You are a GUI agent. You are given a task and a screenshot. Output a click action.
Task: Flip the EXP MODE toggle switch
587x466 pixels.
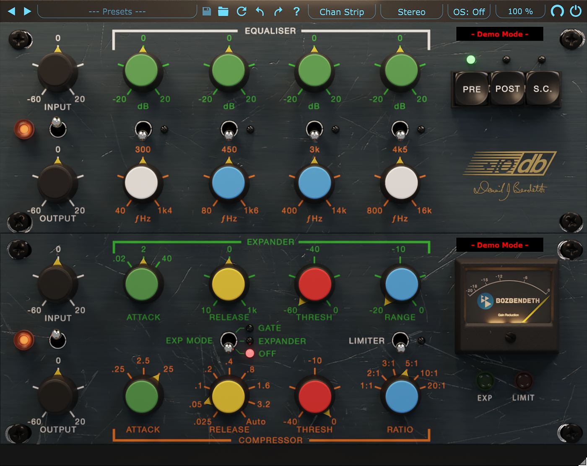229,342
